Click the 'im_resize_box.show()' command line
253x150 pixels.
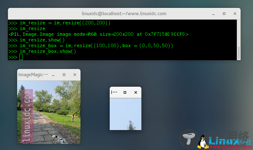click(42, 51)
